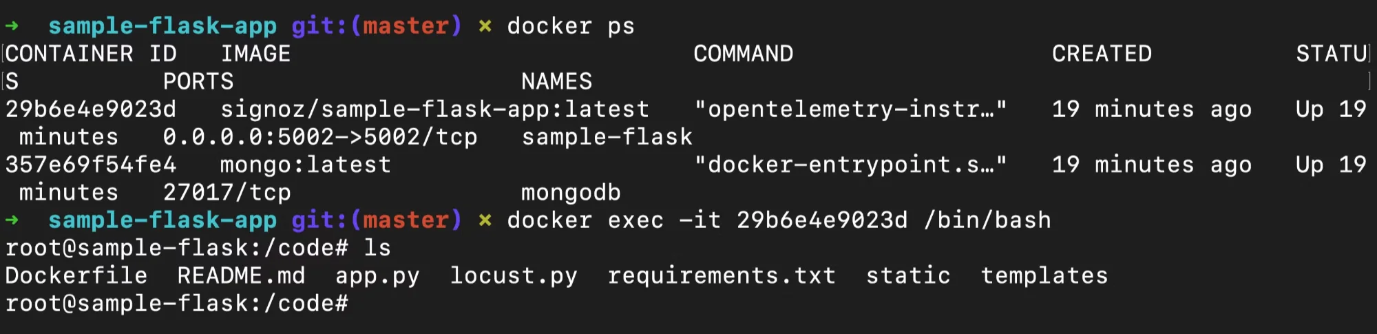Click the green prompt arrow on first line

[x=12, y=26]
